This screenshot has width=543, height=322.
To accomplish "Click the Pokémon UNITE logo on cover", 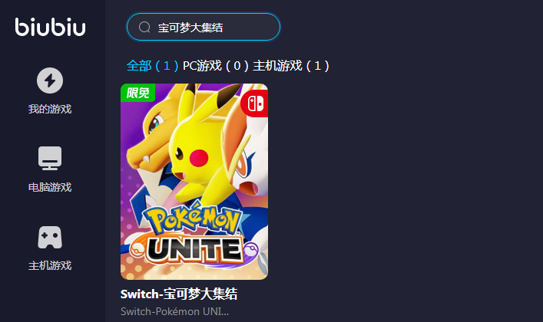I will point(194,234).
